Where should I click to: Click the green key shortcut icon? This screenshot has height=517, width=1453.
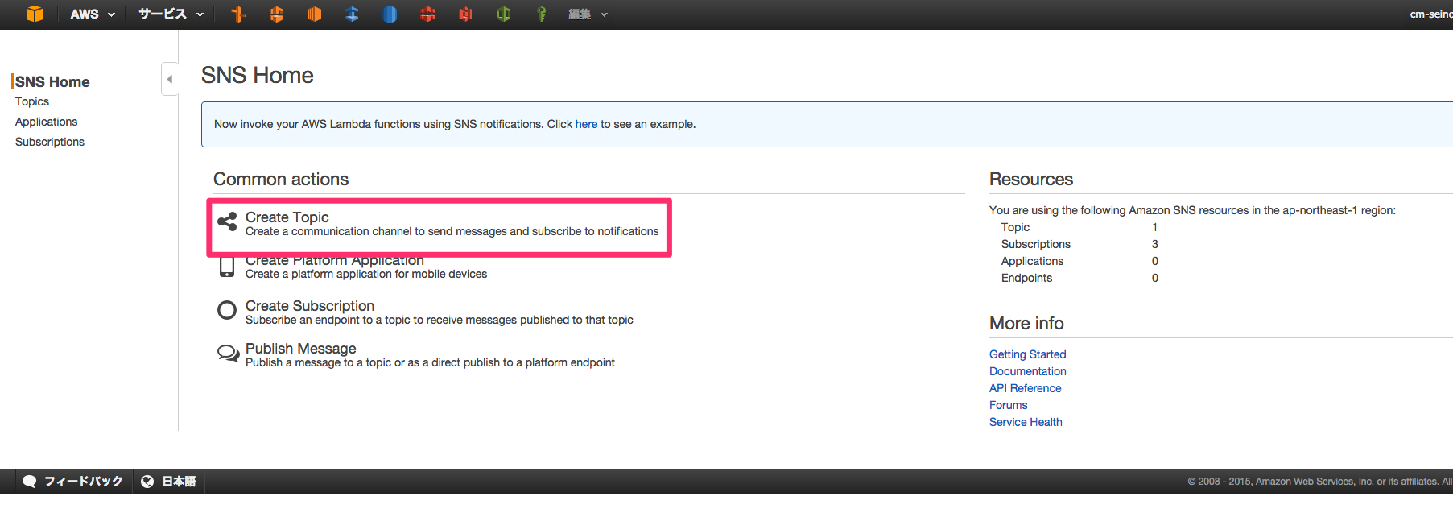pyautogui.click(x=542, y=14)
